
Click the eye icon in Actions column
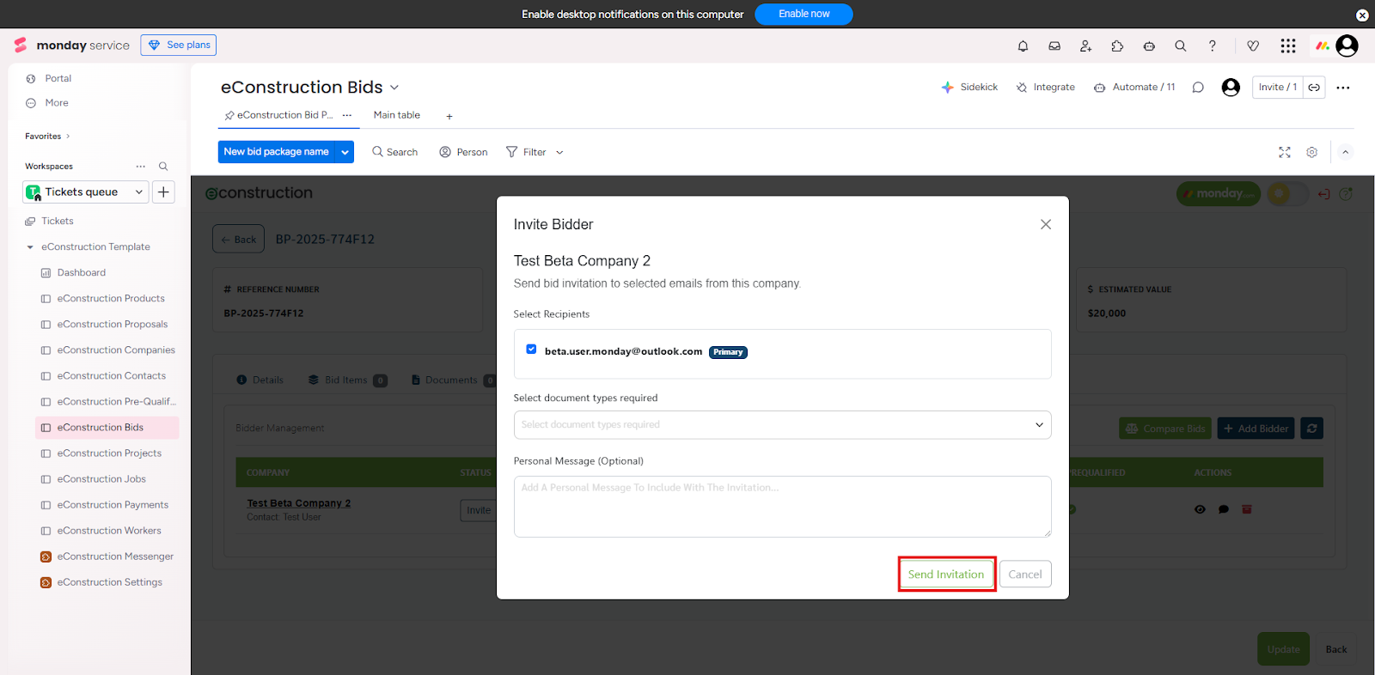(1200, 510)
